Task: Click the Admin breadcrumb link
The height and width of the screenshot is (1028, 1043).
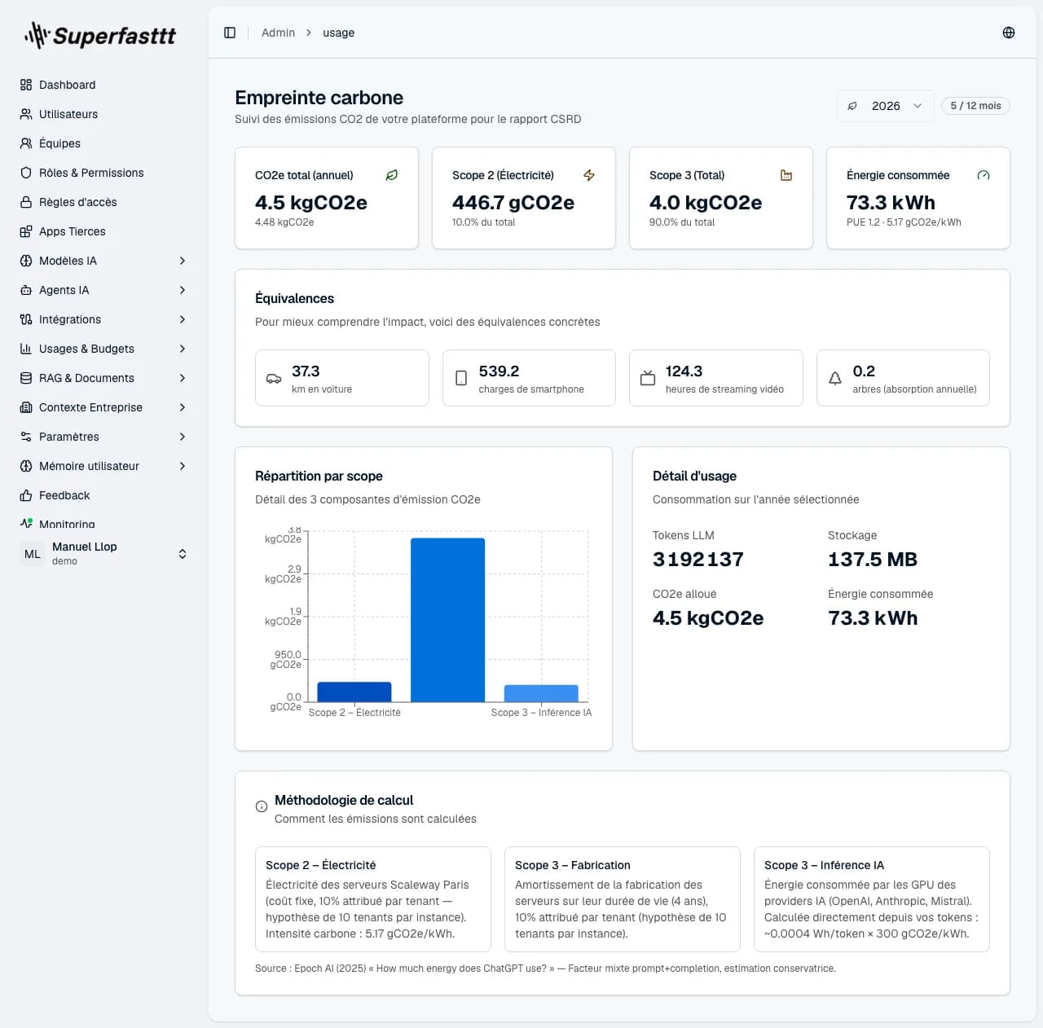Action: click(278, 33)
